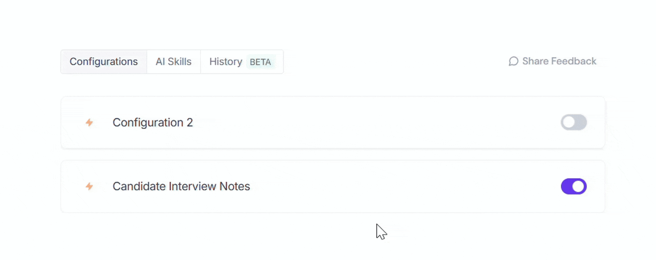Select the Configurations tab
Viewport: 656px width, 260px height.
pos(104,62)
